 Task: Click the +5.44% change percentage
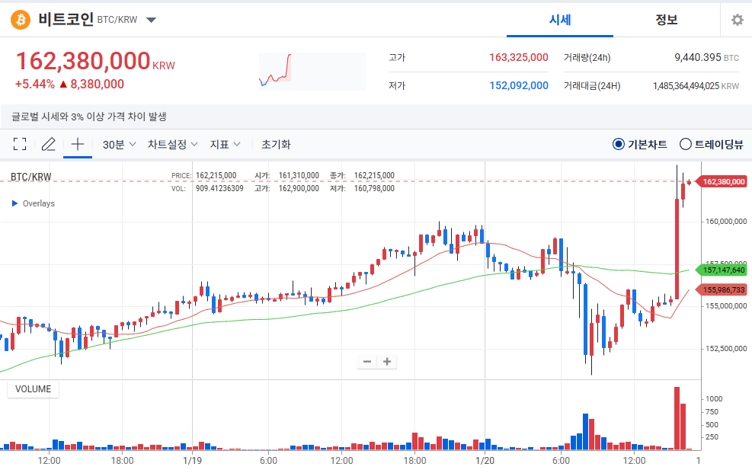point(34,85)
